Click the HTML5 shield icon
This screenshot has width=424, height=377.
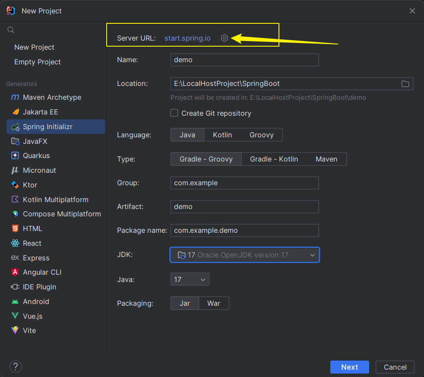[x=15, y=228]
